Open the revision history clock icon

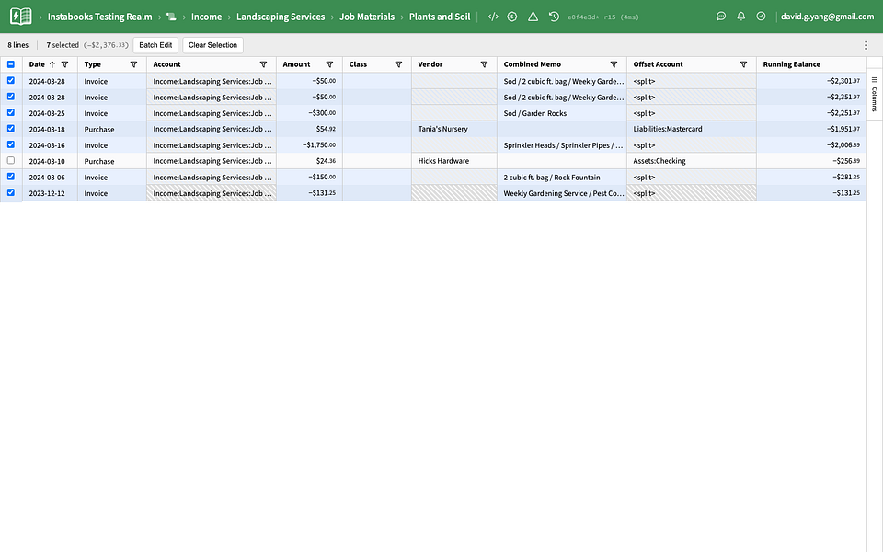point(554,17)
